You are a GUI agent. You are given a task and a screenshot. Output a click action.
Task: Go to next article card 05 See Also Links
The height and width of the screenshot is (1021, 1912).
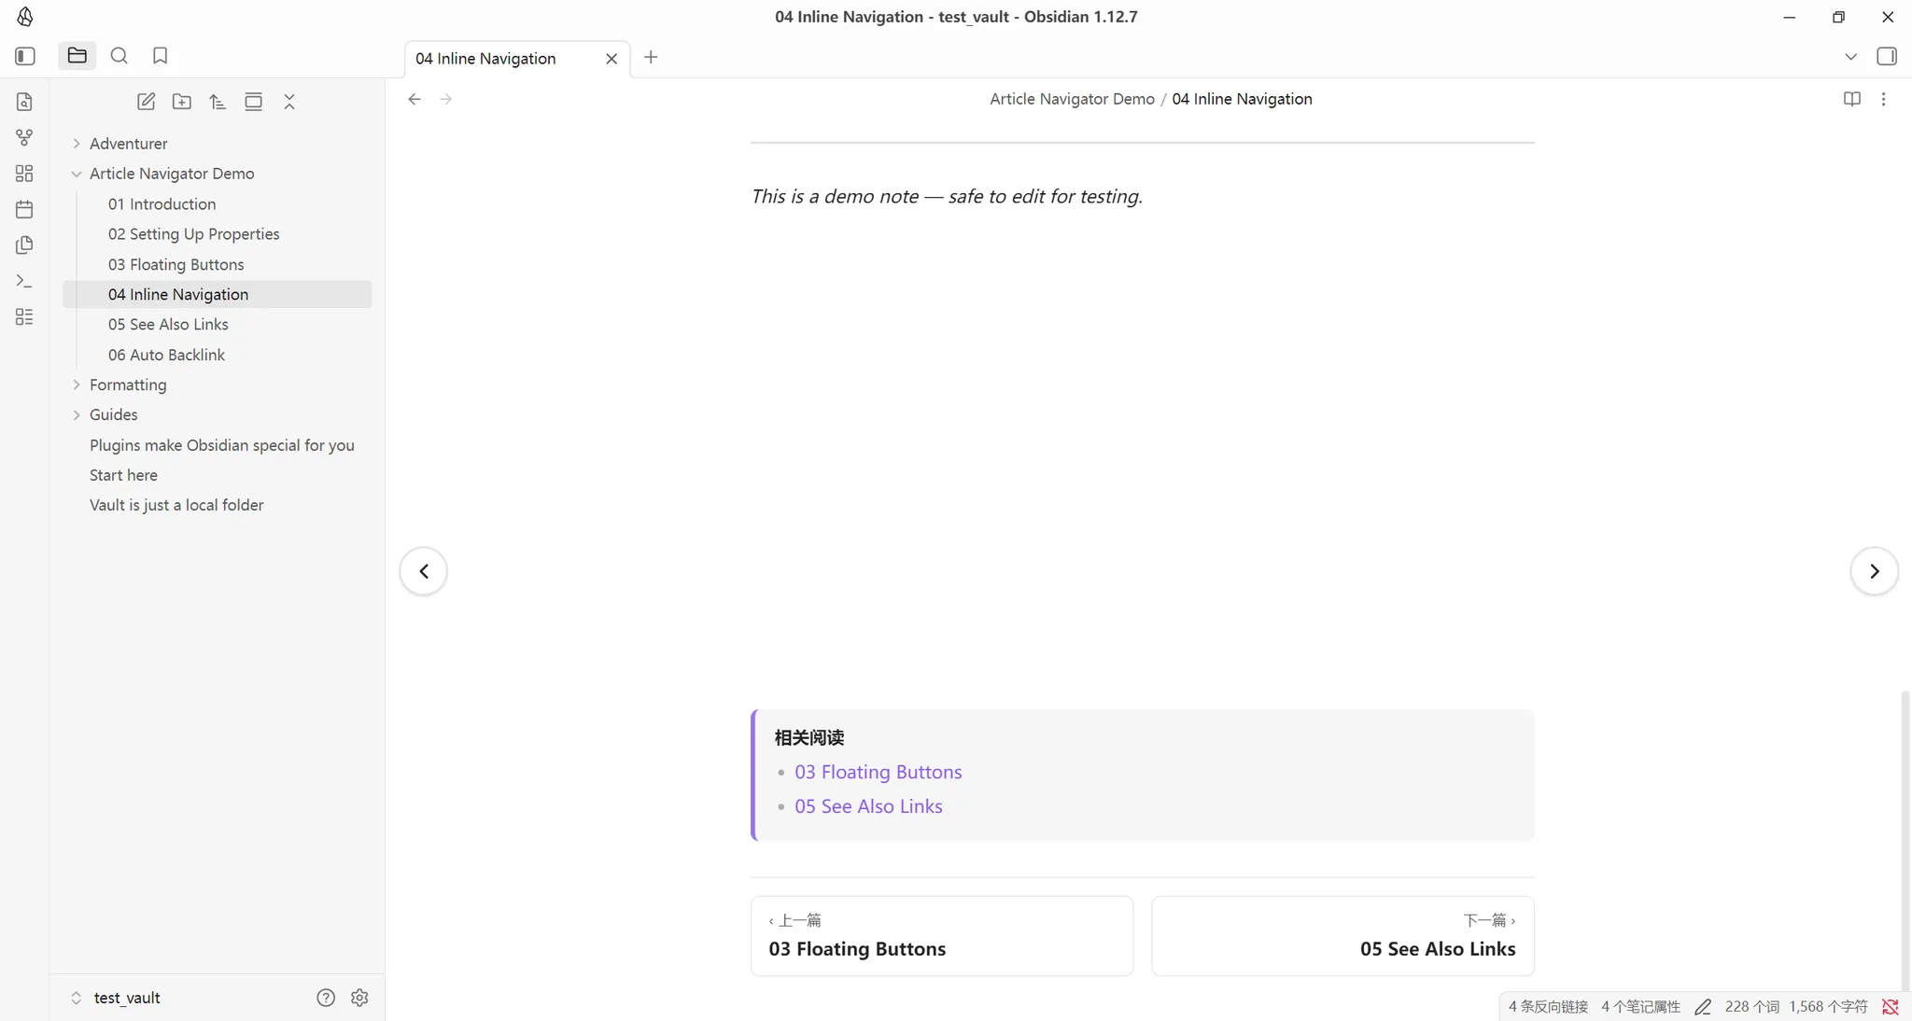click(x=1343, y=936)
